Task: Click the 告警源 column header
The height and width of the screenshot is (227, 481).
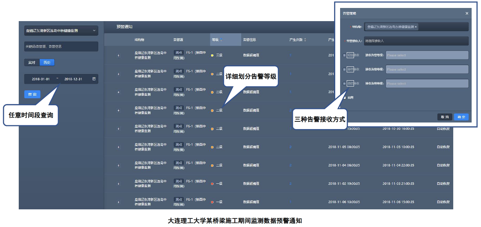Action: [x=178, y=40]
